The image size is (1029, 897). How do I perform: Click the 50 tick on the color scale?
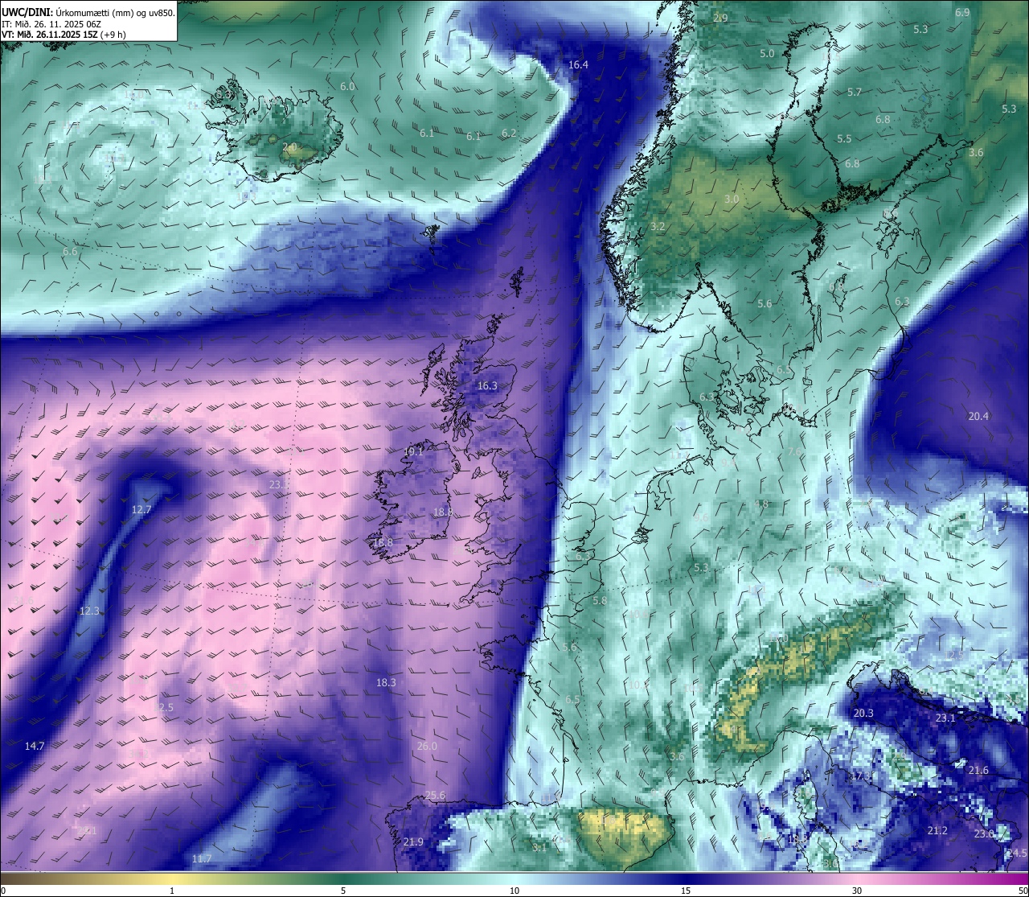coord(1023,891)
